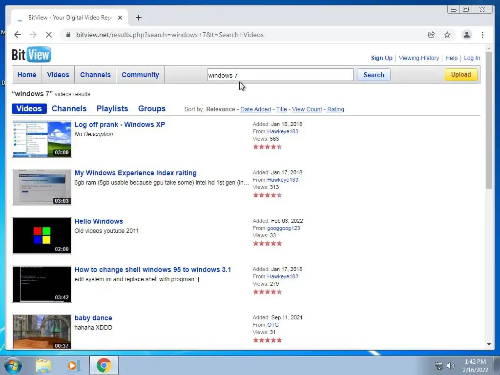Select the Videos results tab

(29, 108)
